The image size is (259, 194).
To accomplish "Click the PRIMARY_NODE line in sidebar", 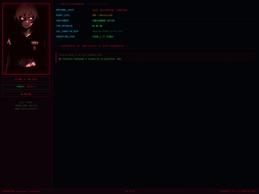I will pyautogui.click(x=26, y=105).
